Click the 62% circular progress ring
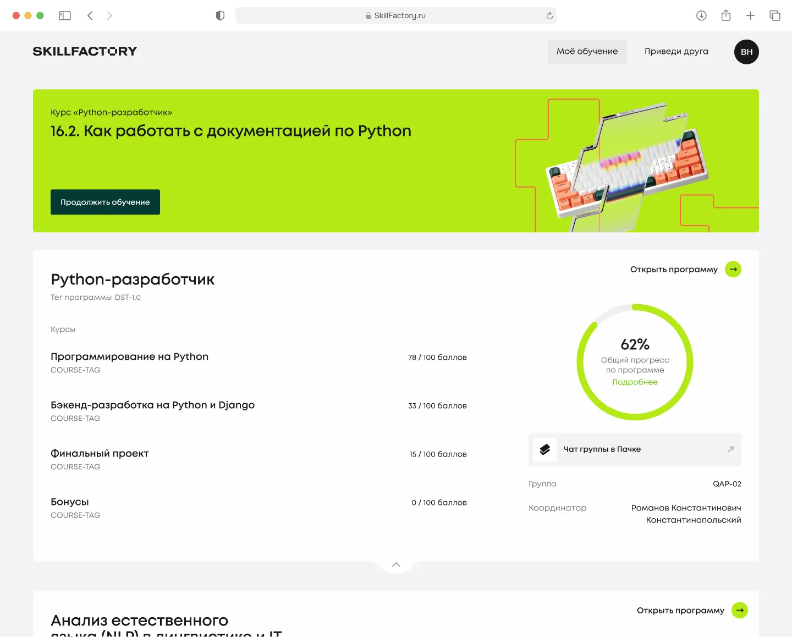 tap(635, 362)
